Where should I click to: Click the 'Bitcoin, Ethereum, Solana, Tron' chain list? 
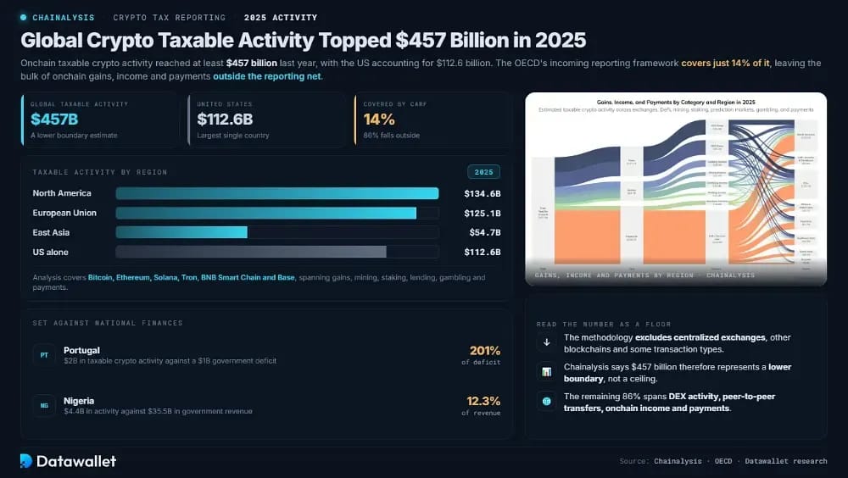pos(192,277)
